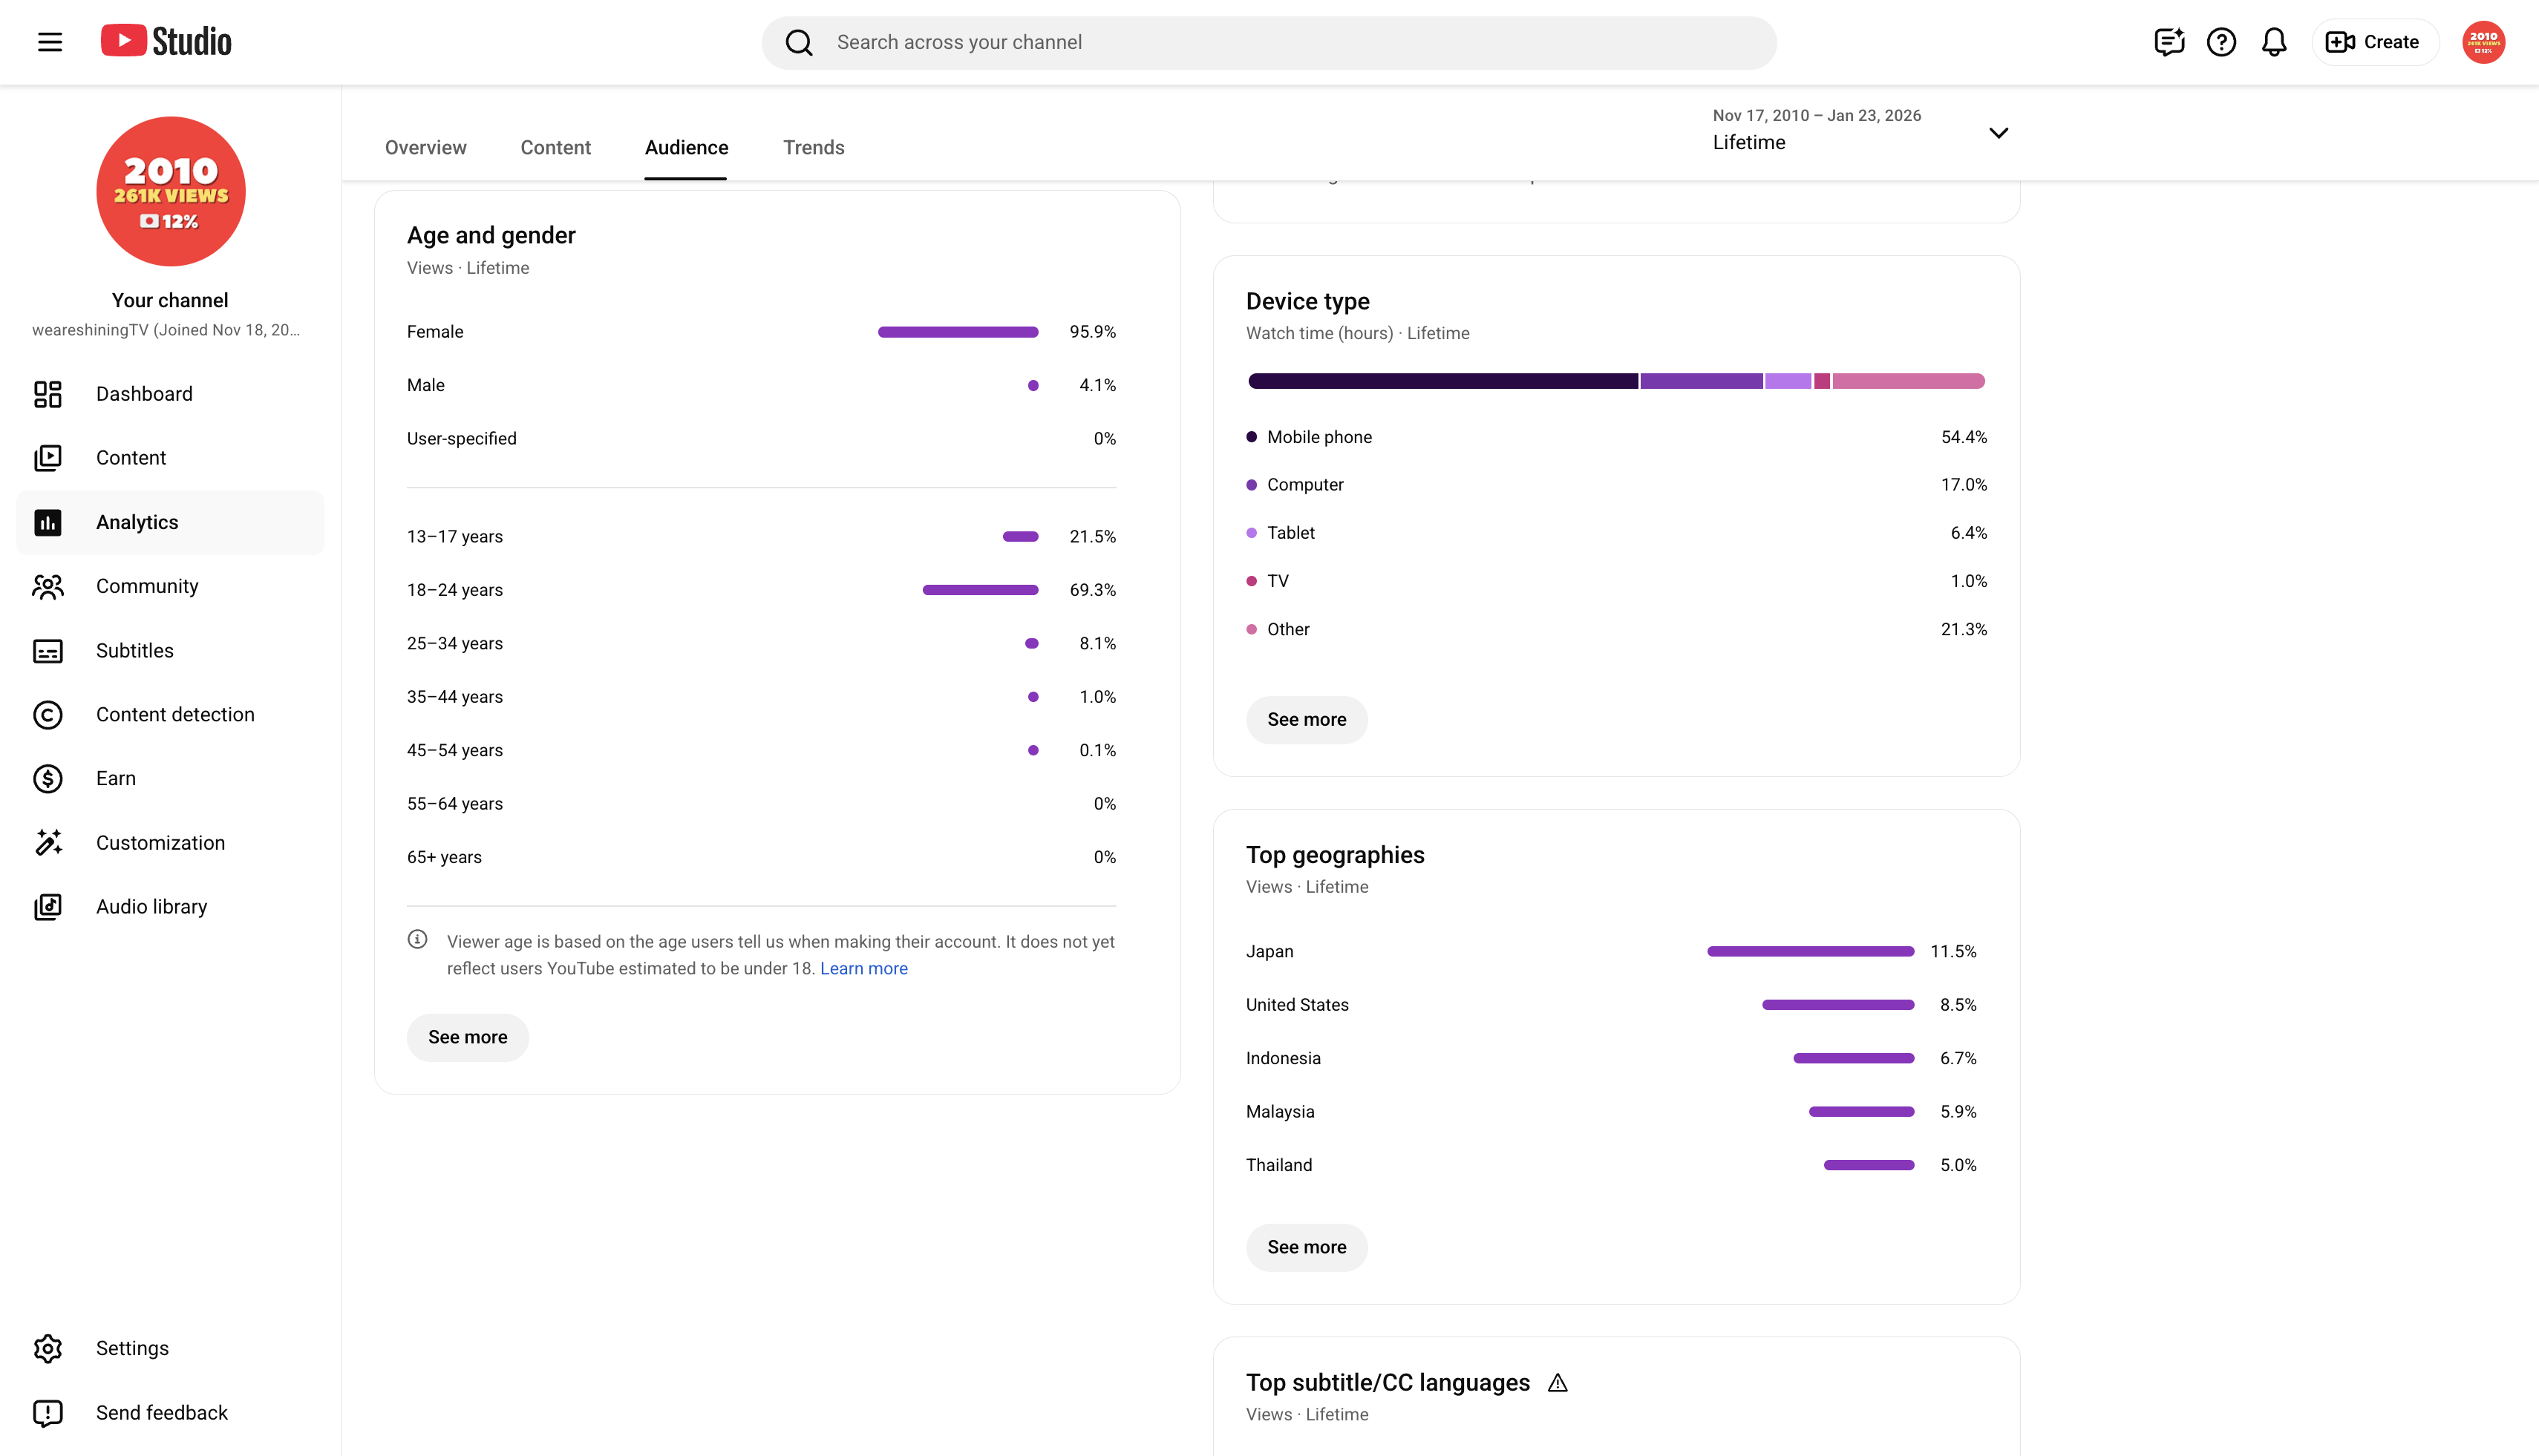Open the help question mark icon

point(2221,42)
